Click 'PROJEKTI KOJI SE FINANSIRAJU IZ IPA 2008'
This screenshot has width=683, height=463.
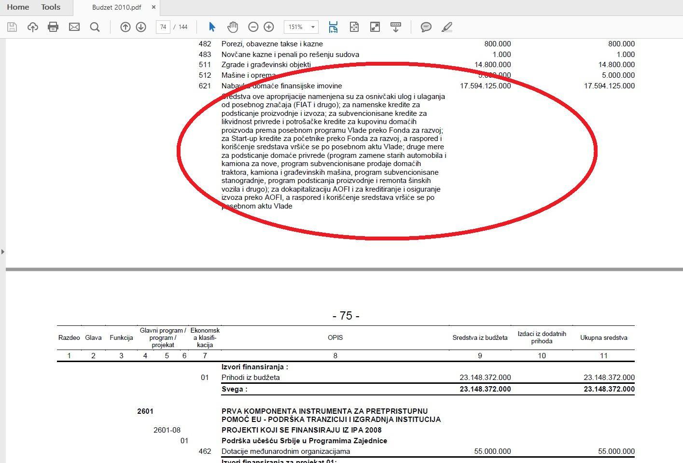pyautogui.click(x=302, y=430)
